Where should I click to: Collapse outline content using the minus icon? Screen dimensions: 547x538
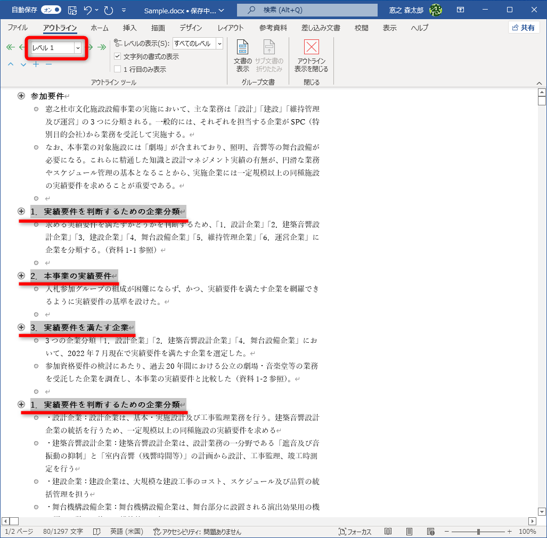[48, 64]
